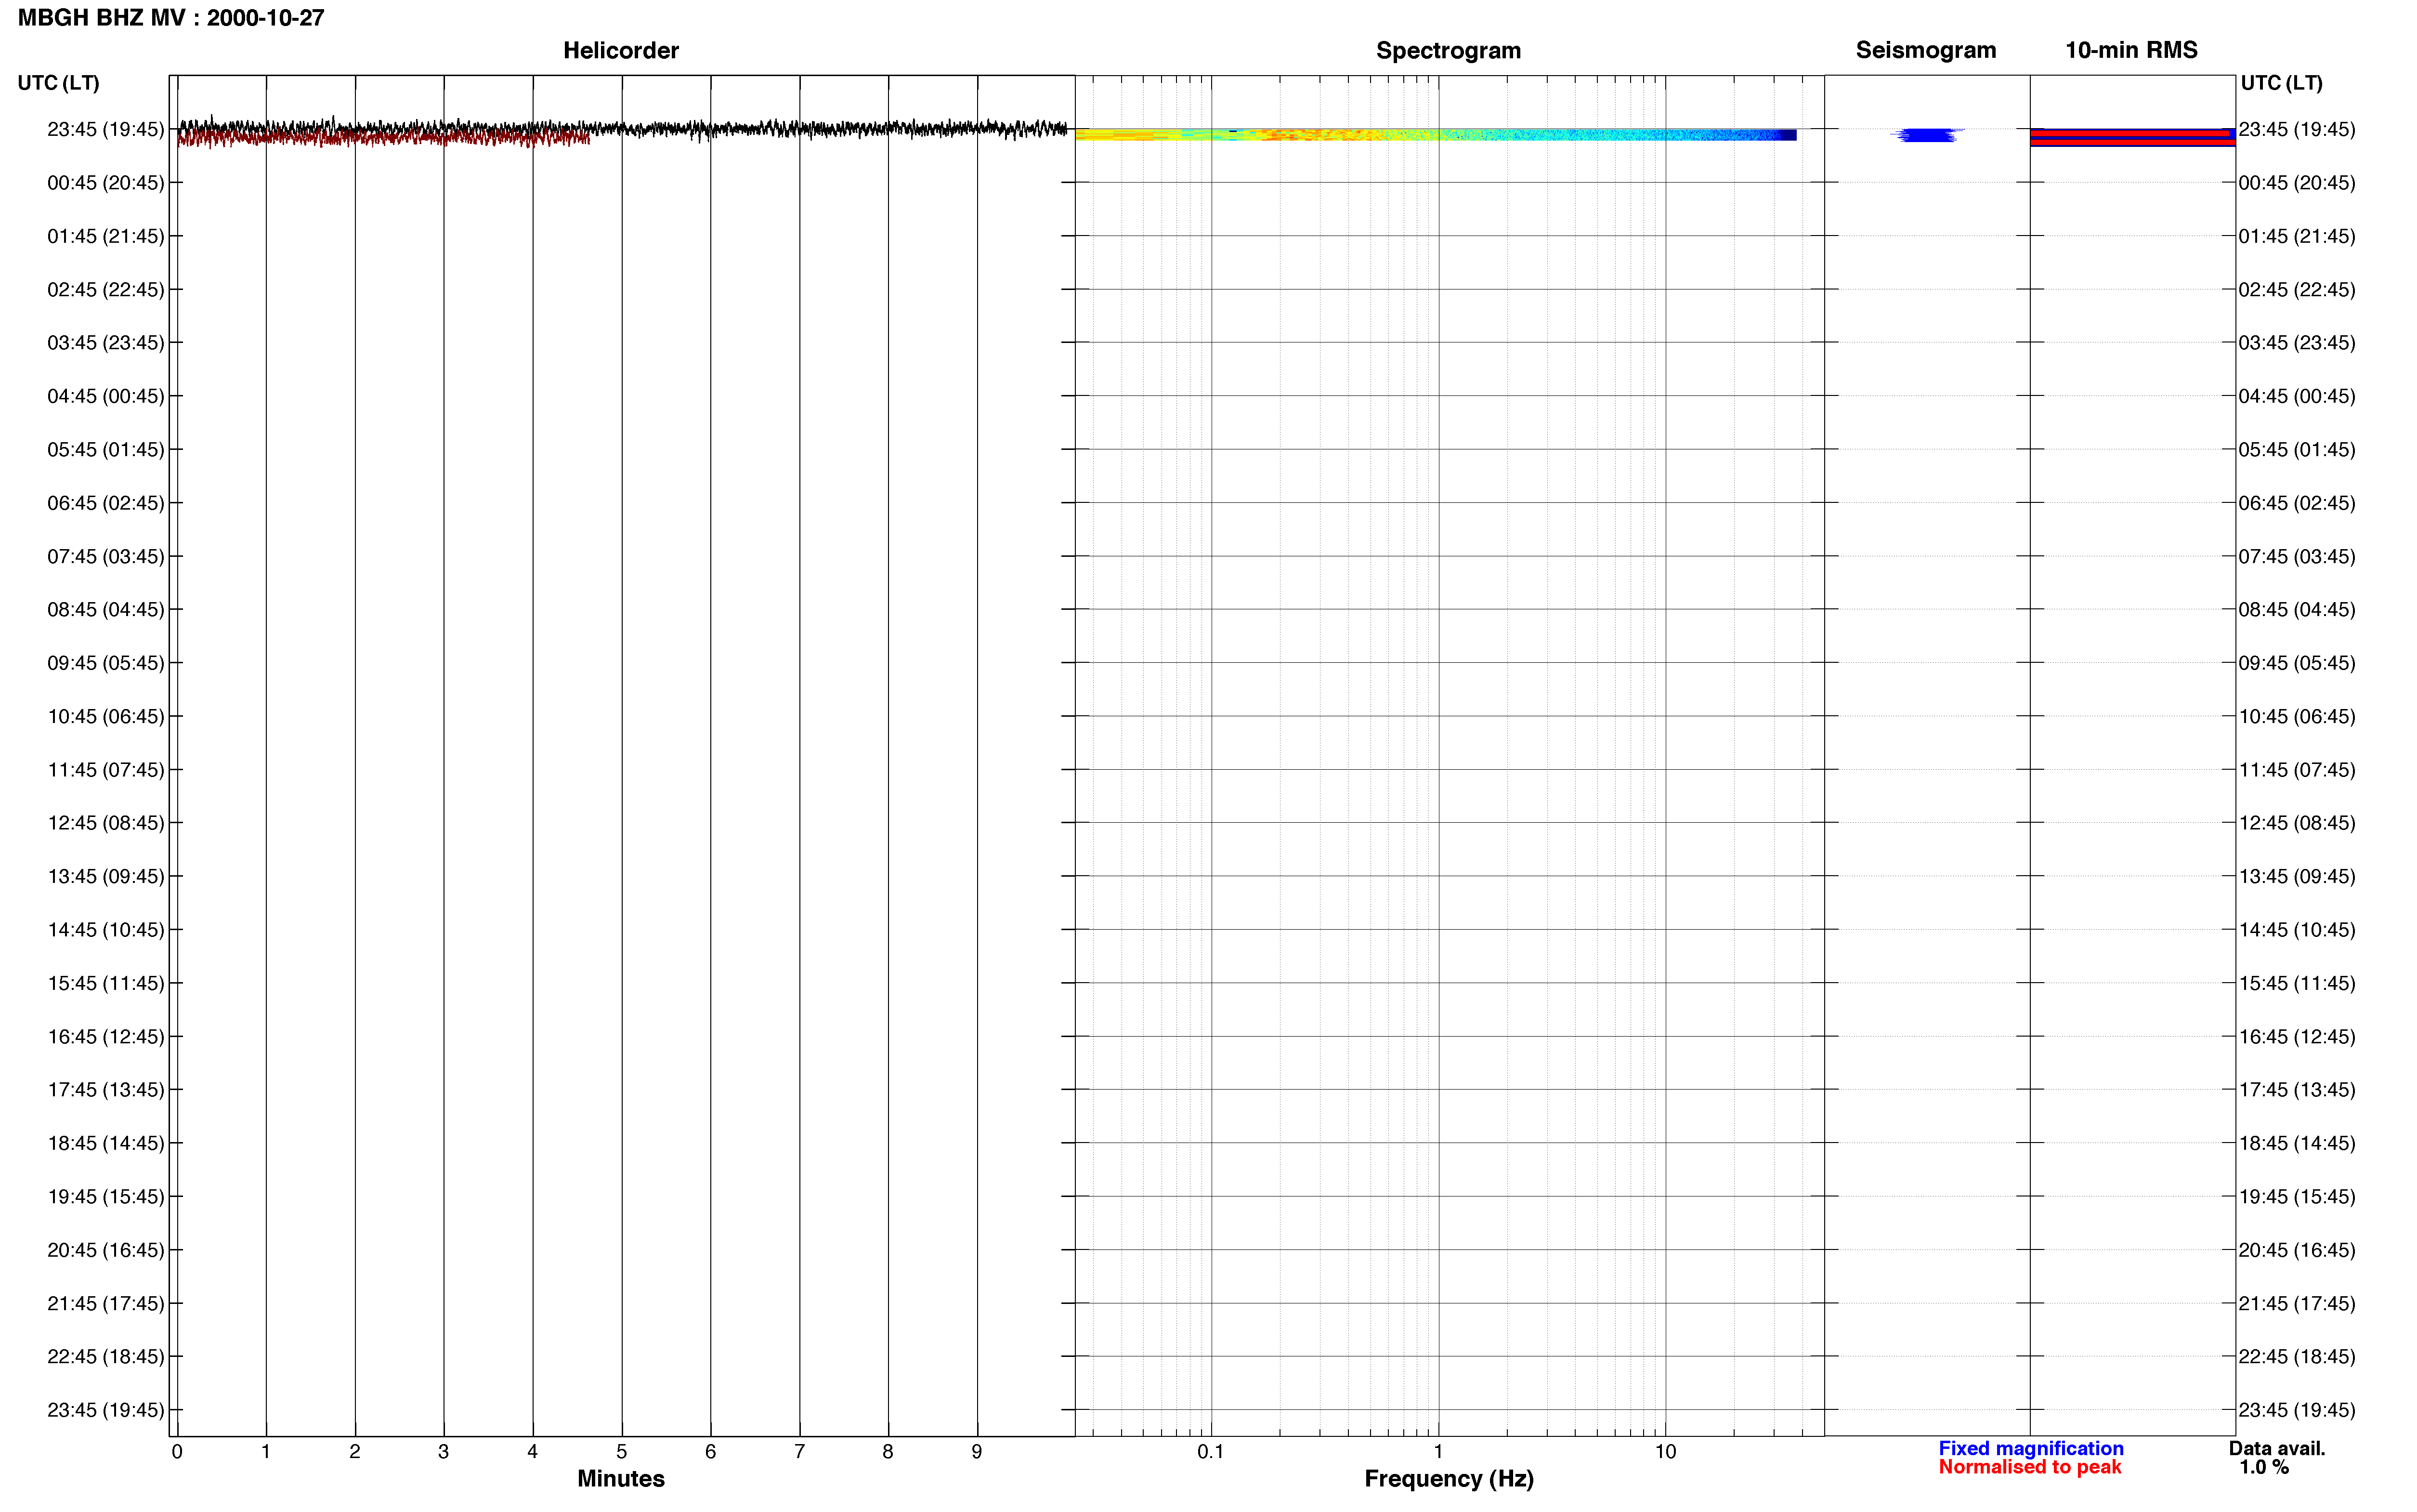Click the 'Fixed magnification' legend text

2030,1448
